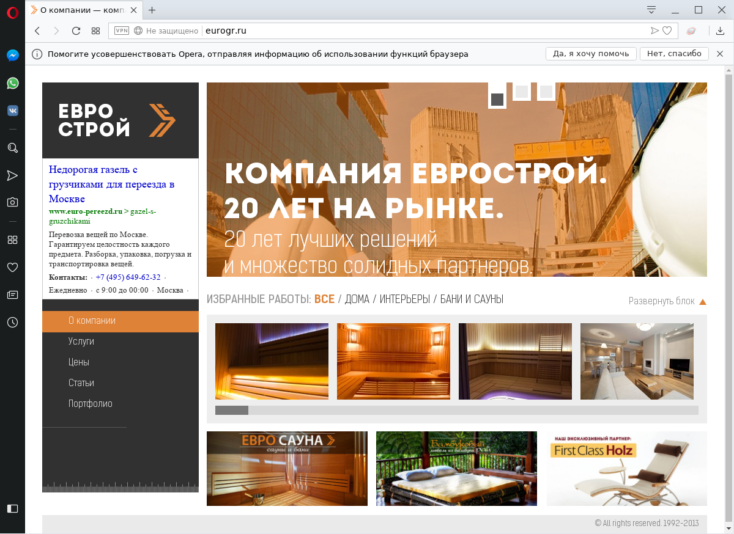Open browsing history clock icon
The image size is (734, 534).
tap(12, 322)
